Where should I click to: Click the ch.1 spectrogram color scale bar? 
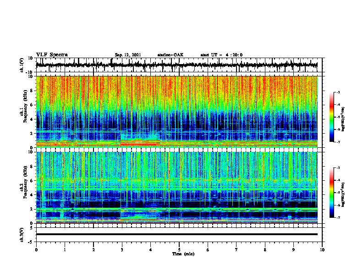tap(331, 117)
